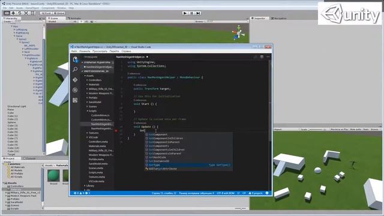Adjust the Game view Scale slider

[315, 130]
